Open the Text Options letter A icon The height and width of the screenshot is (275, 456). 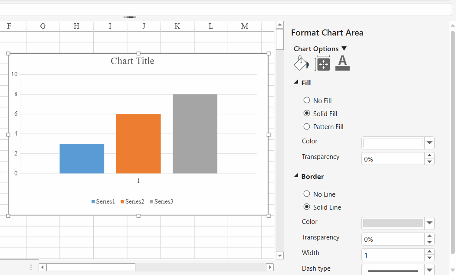click(x=343, y=63)
